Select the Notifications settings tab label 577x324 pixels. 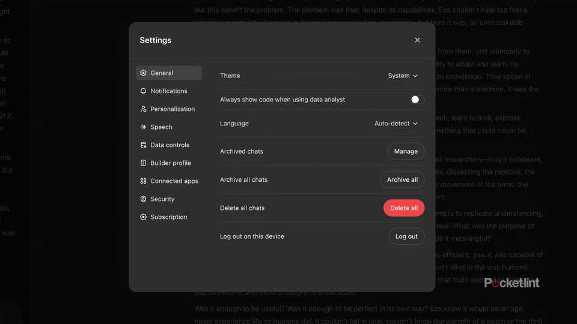(x=169, y=91)
